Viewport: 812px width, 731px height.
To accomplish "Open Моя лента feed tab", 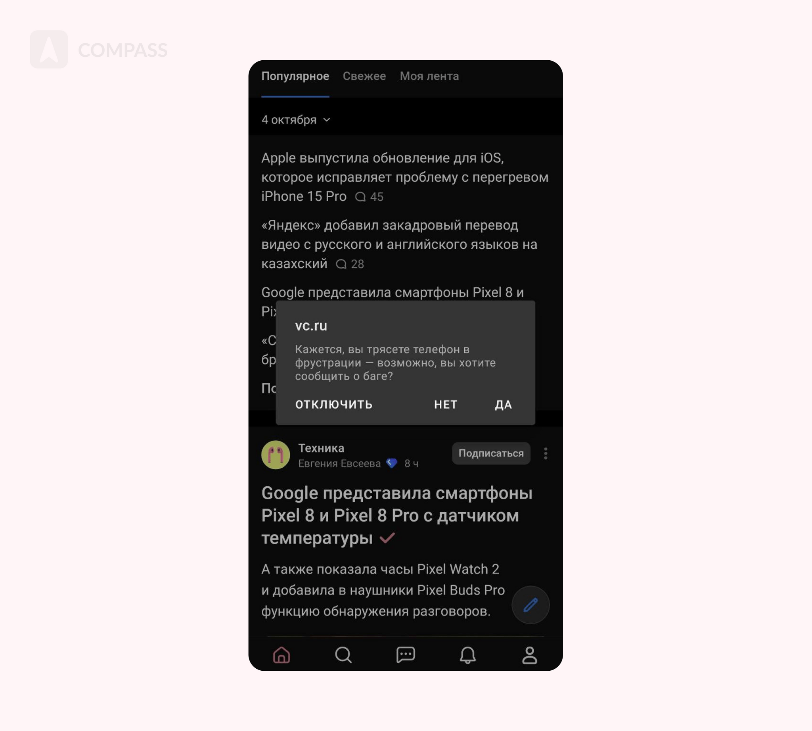I will 430,75.
